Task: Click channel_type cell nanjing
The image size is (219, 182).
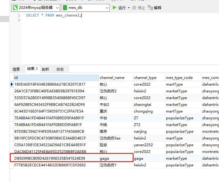Action: (149, 132)
